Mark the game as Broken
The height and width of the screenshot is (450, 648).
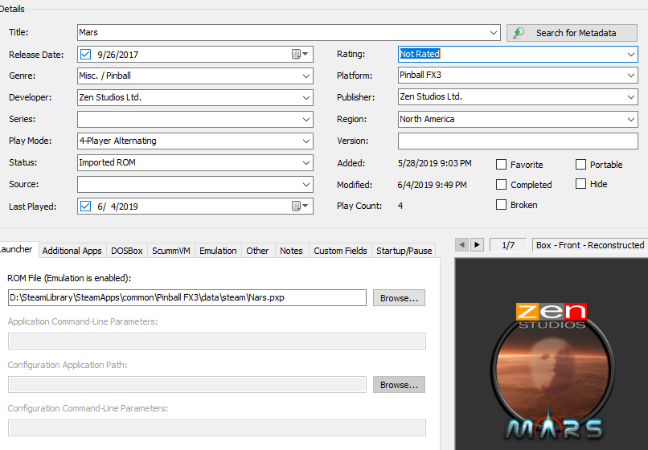click(x=501, y=205)
